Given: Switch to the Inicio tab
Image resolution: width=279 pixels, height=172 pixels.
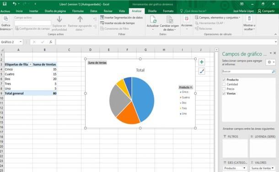Looking at the screenshot, I should point(19,11).
